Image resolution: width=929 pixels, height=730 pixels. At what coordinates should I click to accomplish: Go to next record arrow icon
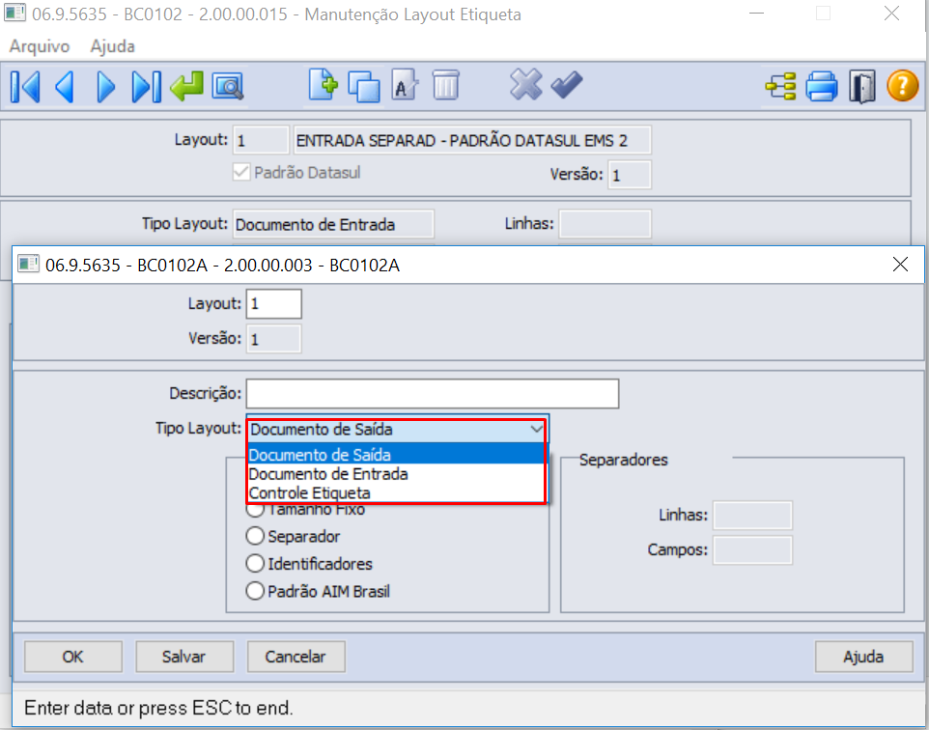105,87
